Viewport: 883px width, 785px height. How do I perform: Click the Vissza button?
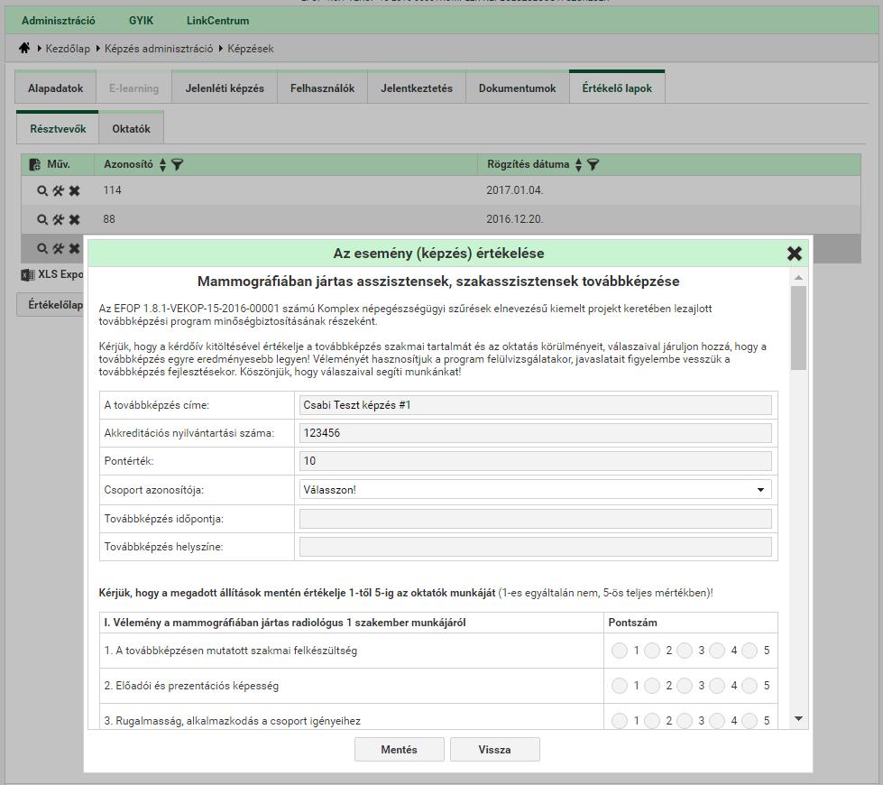(495, 750)
